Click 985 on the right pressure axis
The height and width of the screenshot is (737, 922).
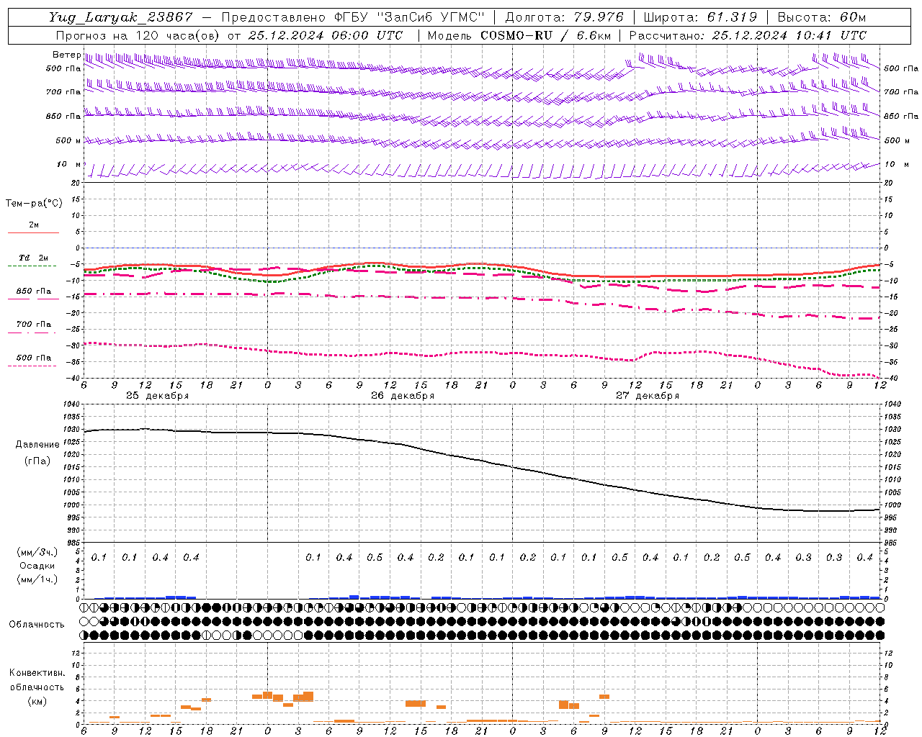click(x=892, y=543)
